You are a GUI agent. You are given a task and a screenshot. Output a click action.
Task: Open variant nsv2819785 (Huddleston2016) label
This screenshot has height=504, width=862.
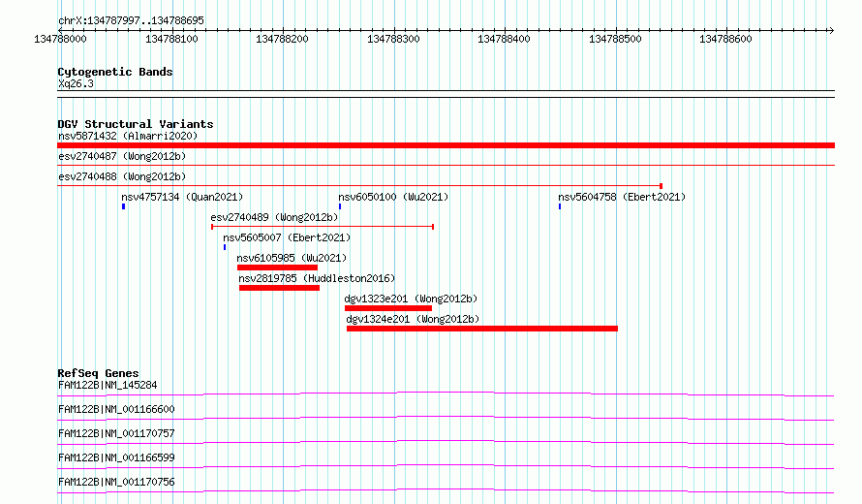[317, 278]
